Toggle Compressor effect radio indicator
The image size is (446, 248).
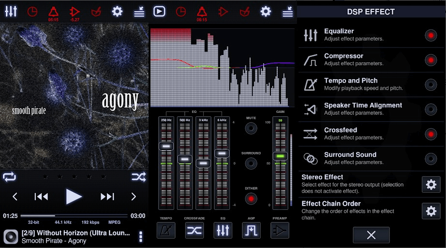[x=431, y=60]
